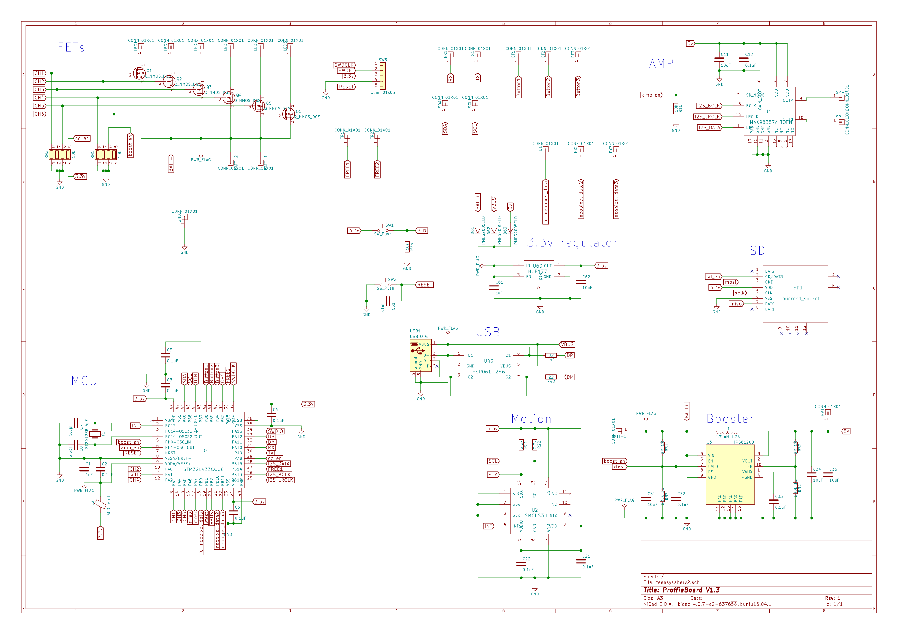Screen dimensions: 898x634
Task: Select the BTN label next to SW1
Action: coord(422,230)
